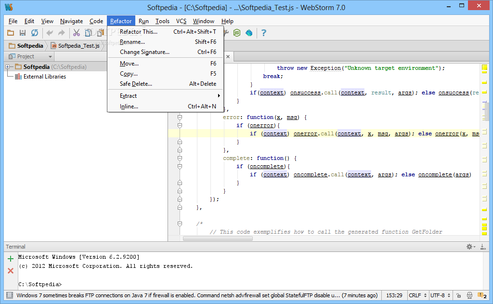Screen dimensions: 493x304
Task: Click the Node.js settings toolbar icon
Action: pyautogui.click(x=237, y=33)
